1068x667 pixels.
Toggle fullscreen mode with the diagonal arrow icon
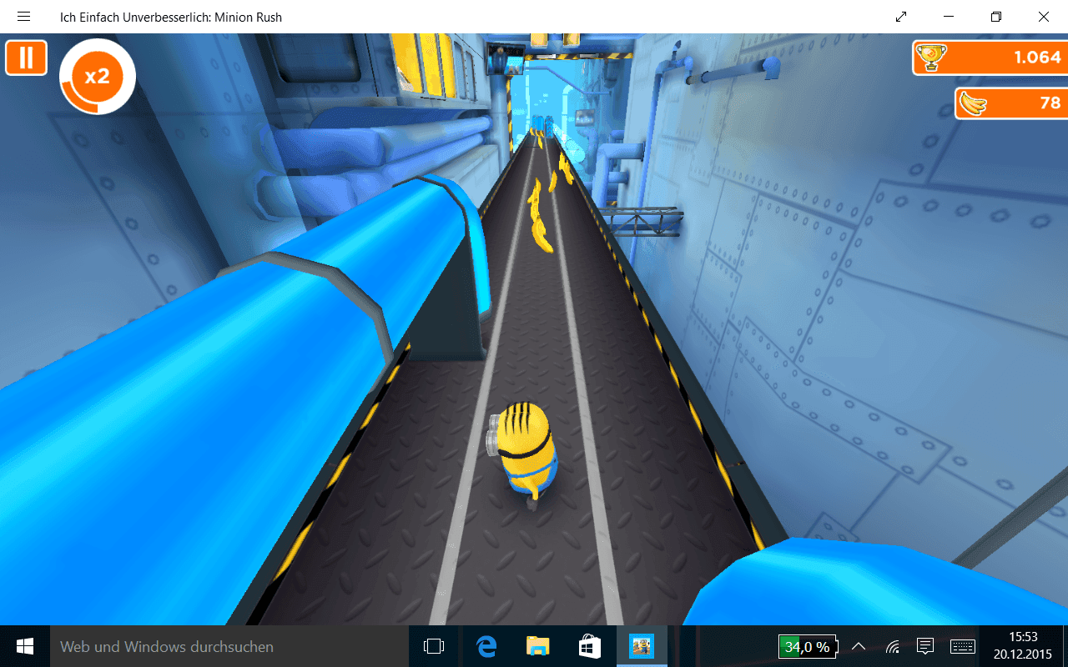[x=901, y=17]
